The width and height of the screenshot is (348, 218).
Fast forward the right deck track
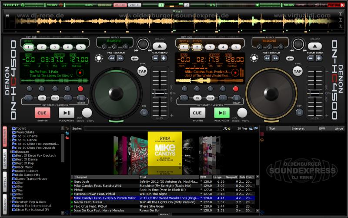(x=275, y=58)
